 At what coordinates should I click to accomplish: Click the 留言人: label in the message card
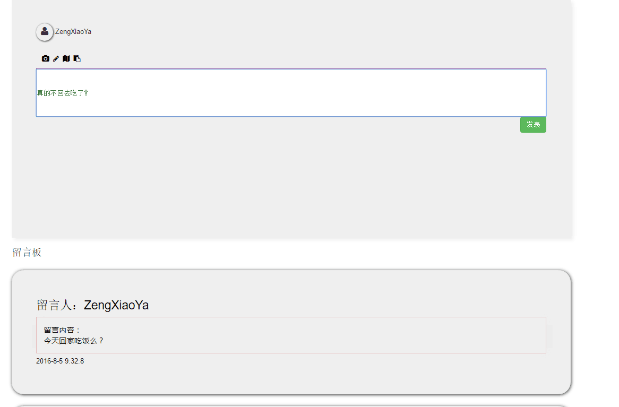(x=59, y=305)
